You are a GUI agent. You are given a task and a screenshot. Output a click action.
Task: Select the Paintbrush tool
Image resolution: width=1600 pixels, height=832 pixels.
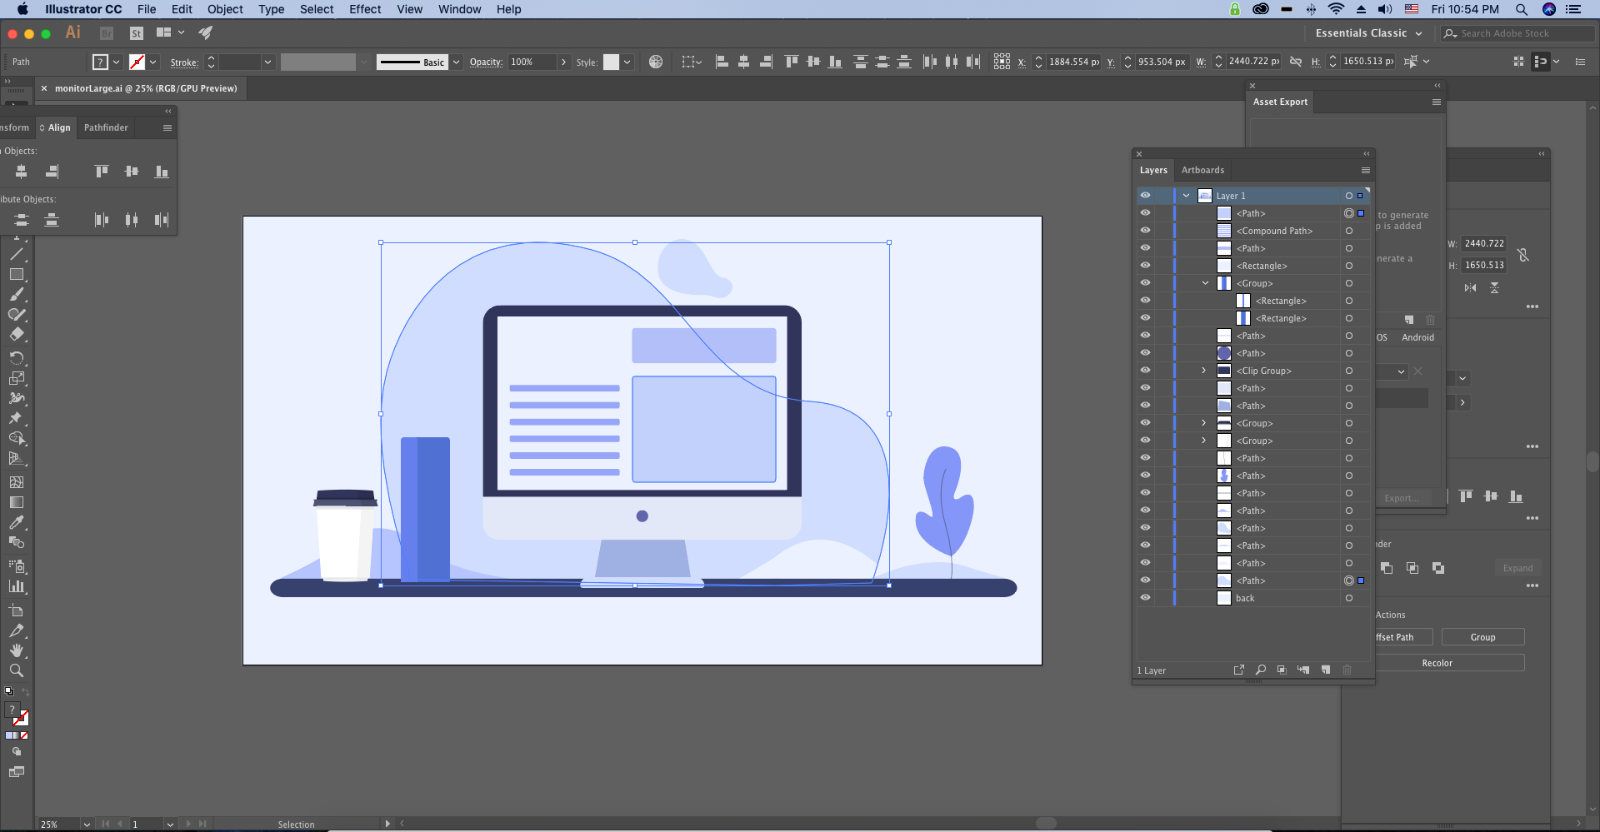click(x=17, y=295)
